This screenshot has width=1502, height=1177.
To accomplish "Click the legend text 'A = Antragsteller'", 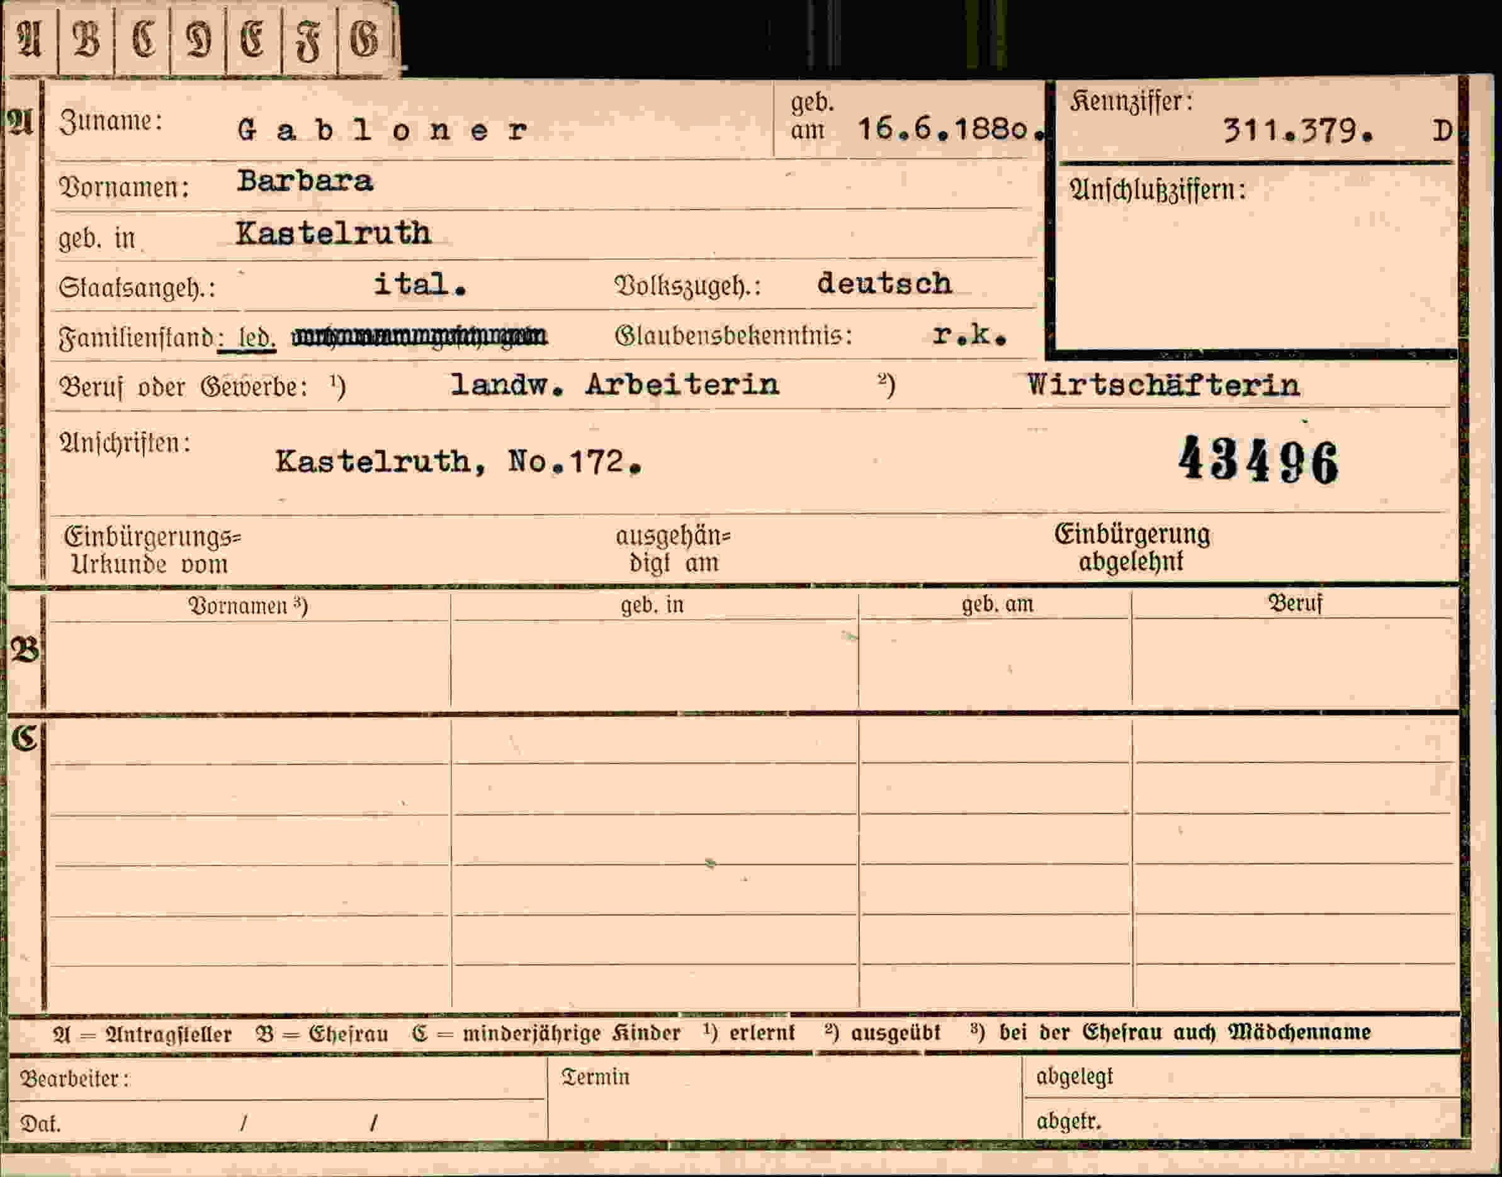I will (x=142, y=1034).
